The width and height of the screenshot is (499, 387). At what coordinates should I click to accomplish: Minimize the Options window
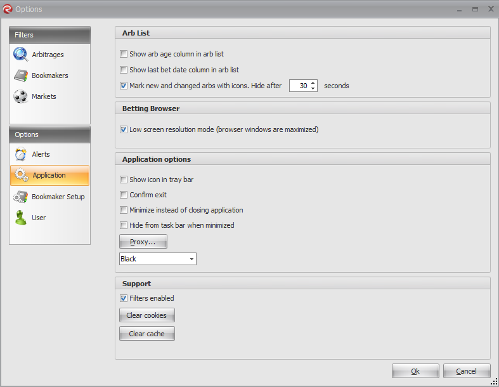click(x=459, y=10)
